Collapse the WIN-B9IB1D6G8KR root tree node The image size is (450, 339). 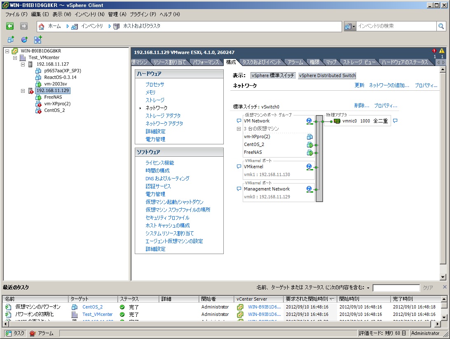7,52
